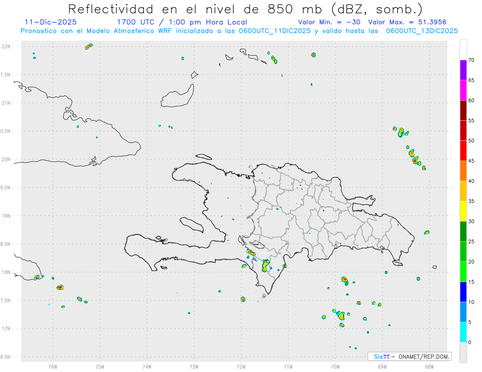Viewport: 482px width, 372px height.
Task: Click the '69W' longitude label
Action: (x=382, y=366)
